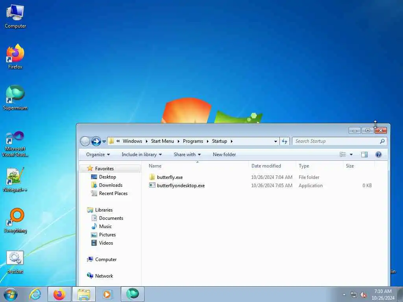Select Computer in navigation pane
This screenshot has height=302, width=403.
[x=105, y=260]
